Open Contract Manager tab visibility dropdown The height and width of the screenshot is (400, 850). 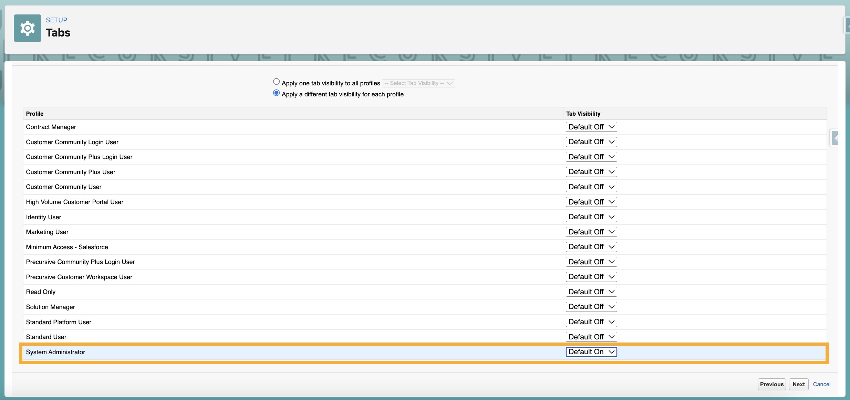coord(591,127)
